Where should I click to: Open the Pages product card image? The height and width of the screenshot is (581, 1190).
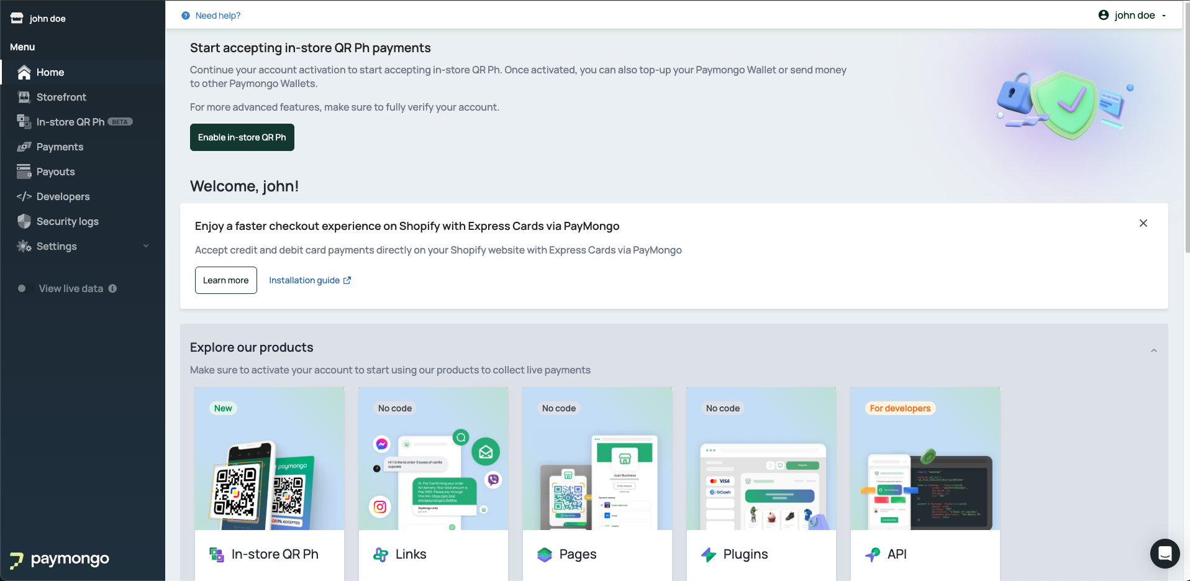597,459
